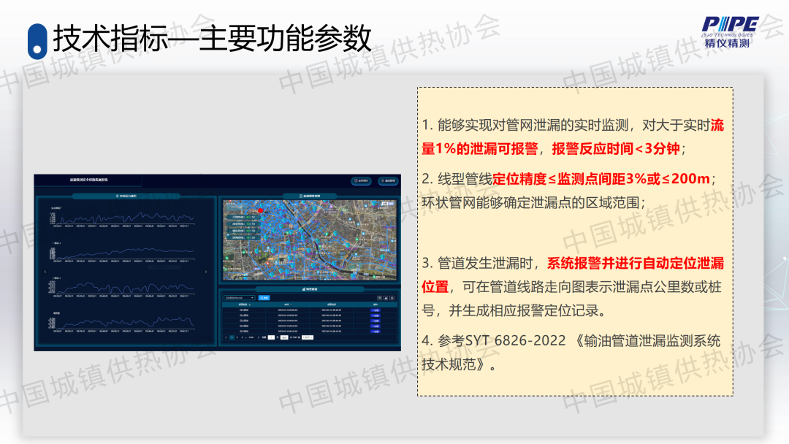The image size is (789, 444).
Task: Expand the first station status label on map
Action: coord(244,217)
